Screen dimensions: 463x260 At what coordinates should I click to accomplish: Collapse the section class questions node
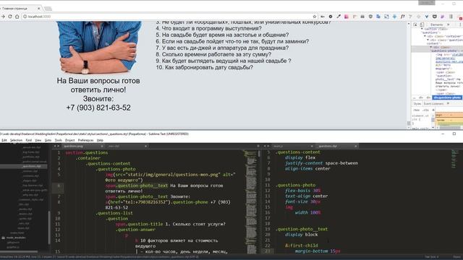tap(422, 29)
